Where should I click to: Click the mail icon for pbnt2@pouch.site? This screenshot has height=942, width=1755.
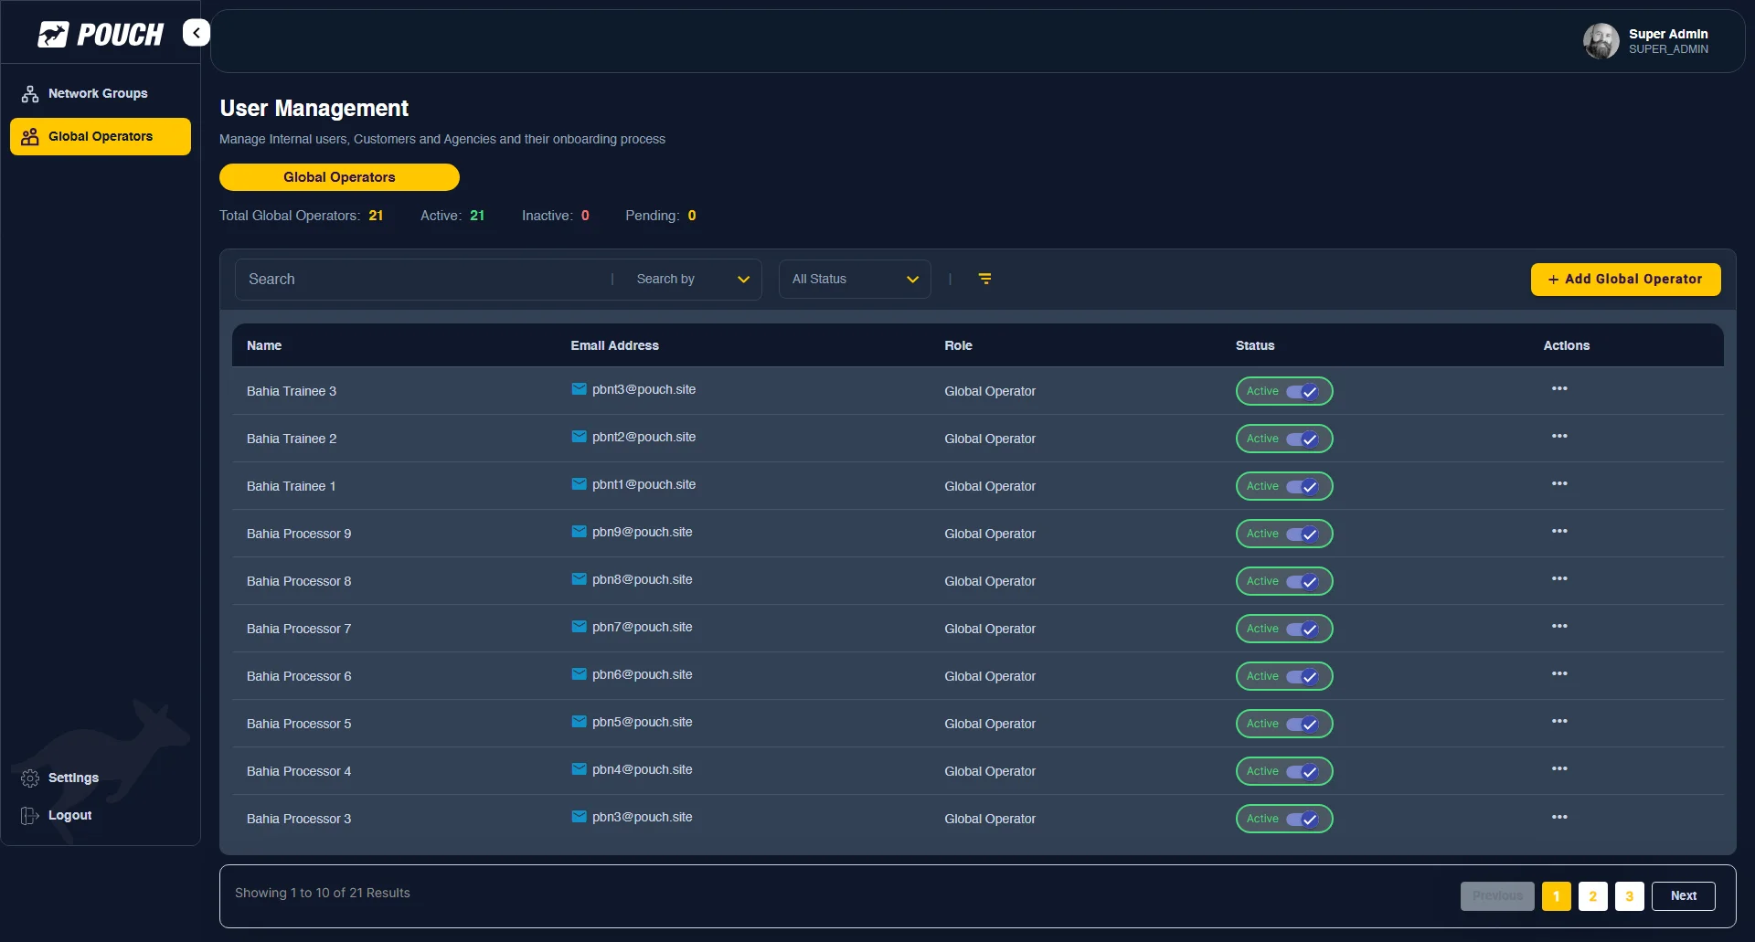point(579,437)
